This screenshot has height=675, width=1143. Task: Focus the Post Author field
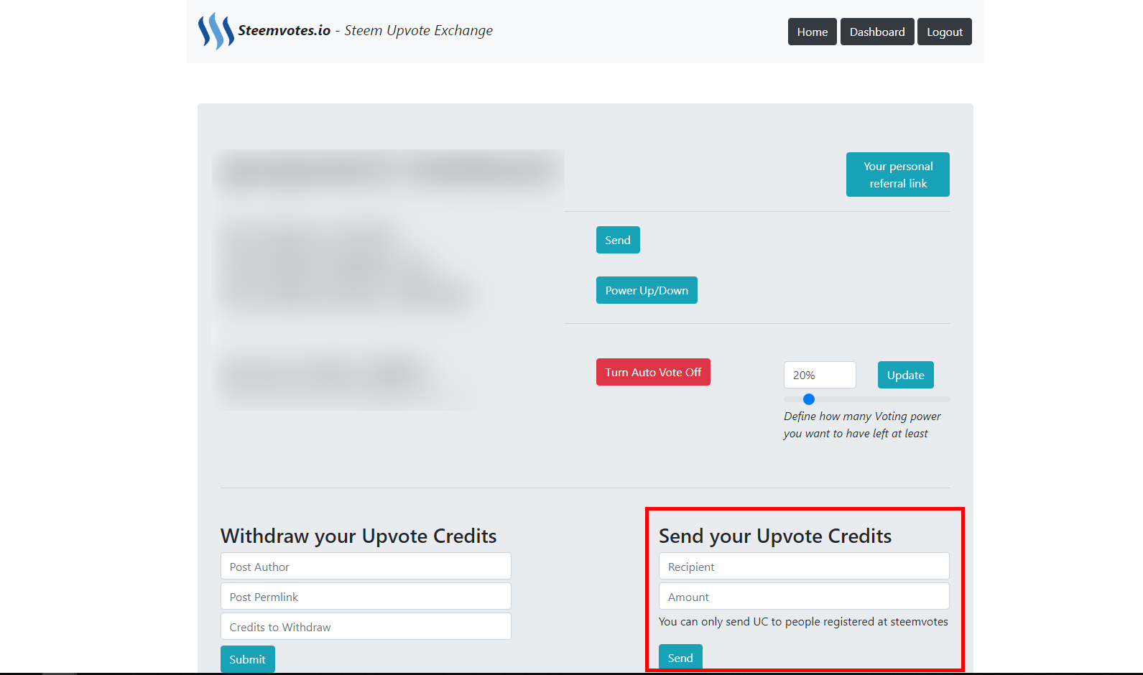click(x=366, y=567)
